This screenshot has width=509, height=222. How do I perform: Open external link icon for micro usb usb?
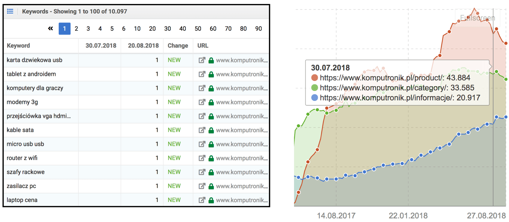pyautogui.click(x=202, y=144)
